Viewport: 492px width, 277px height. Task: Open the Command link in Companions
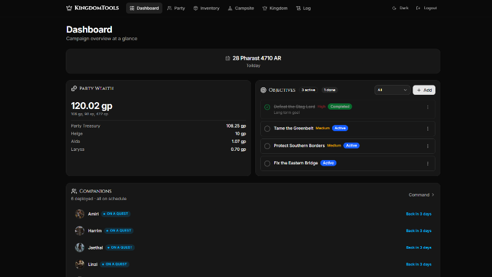point(421,195)
